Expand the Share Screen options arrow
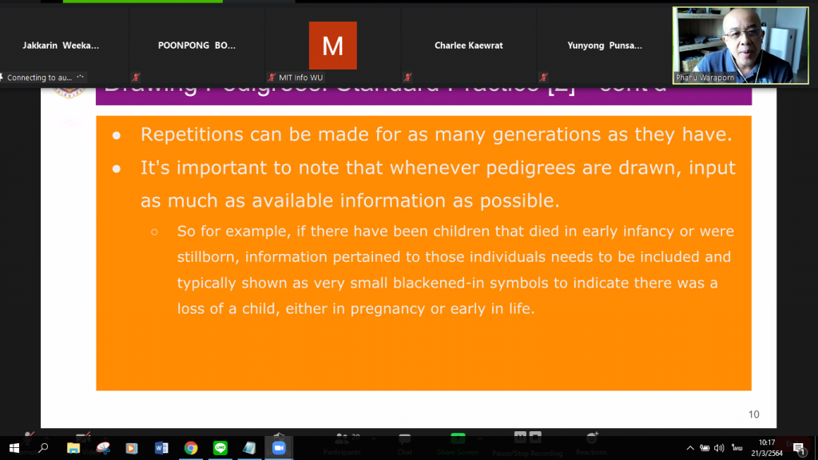818x460 pixels. [x=478, y=438]
